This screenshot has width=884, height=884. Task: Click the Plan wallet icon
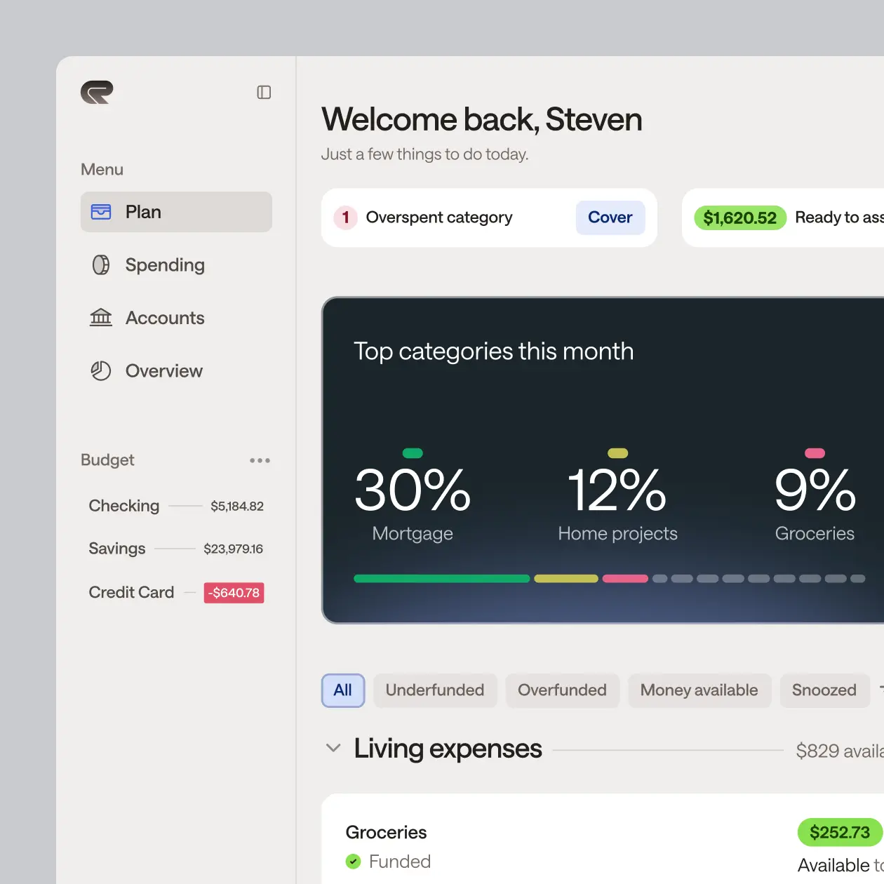pyautogui.click(x=101, y=212)
